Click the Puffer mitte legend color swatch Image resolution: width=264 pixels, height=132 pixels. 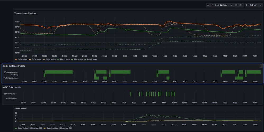pos(30,59)
